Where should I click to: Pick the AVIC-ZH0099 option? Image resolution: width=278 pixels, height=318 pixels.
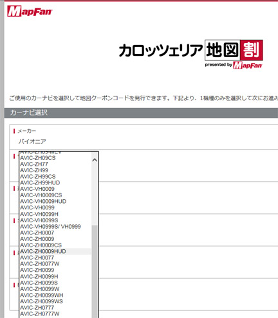click(x=55, y=270)
